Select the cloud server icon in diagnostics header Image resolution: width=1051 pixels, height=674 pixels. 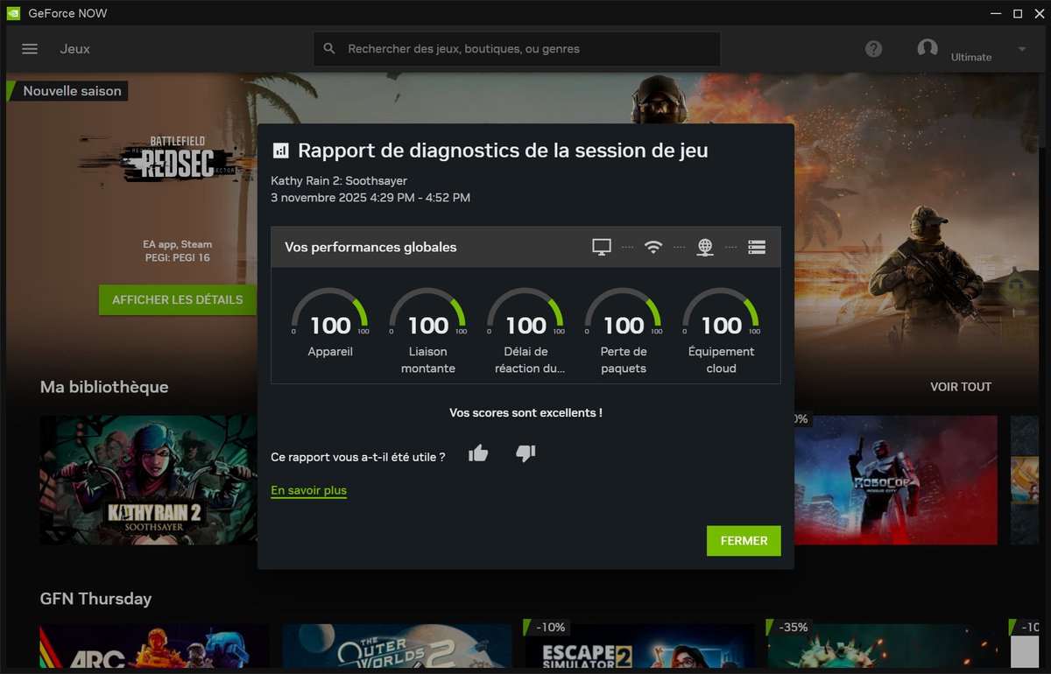point(757,247)
